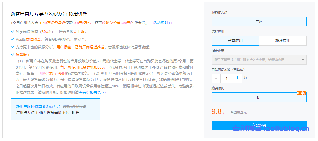This screenshot has height=141, width=318.
Task: Select the 1月 purchase duration
Action: pos(259,98)
